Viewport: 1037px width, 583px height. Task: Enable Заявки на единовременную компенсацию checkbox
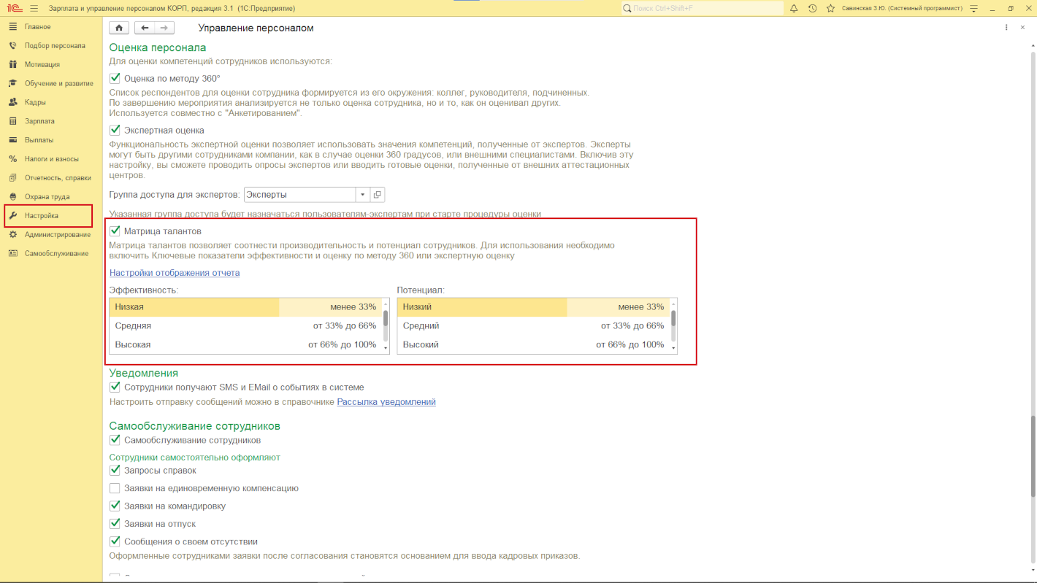[115, 489]
